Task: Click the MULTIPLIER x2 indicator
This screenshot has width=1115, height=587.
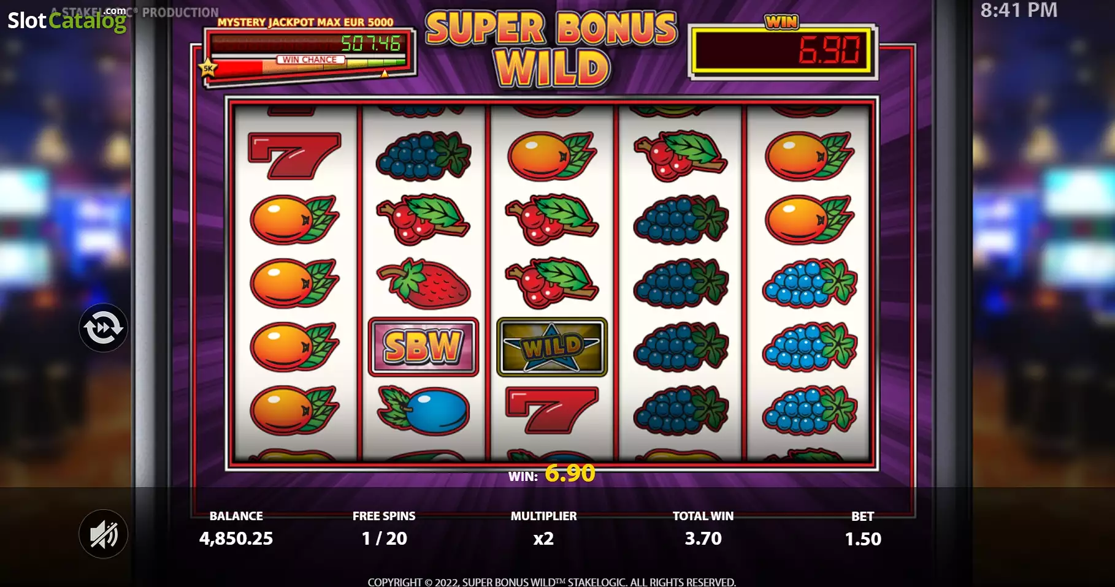Action: click(x=543, y=538)
